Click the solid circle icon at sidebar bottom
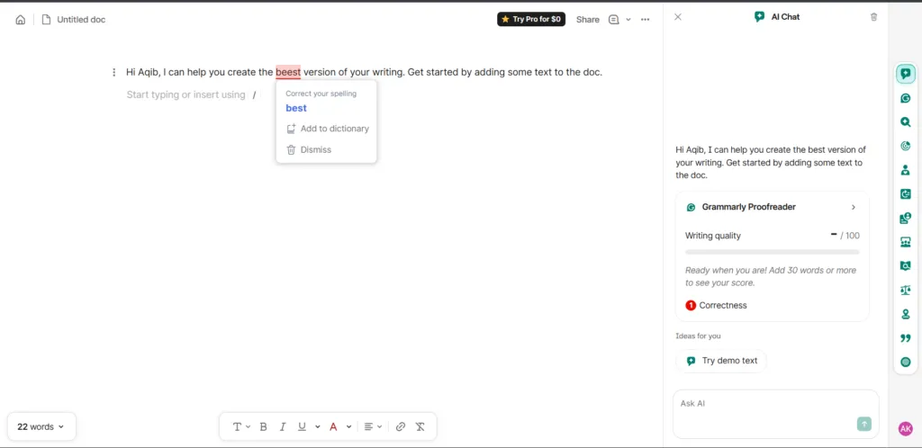 click(906, 362)
